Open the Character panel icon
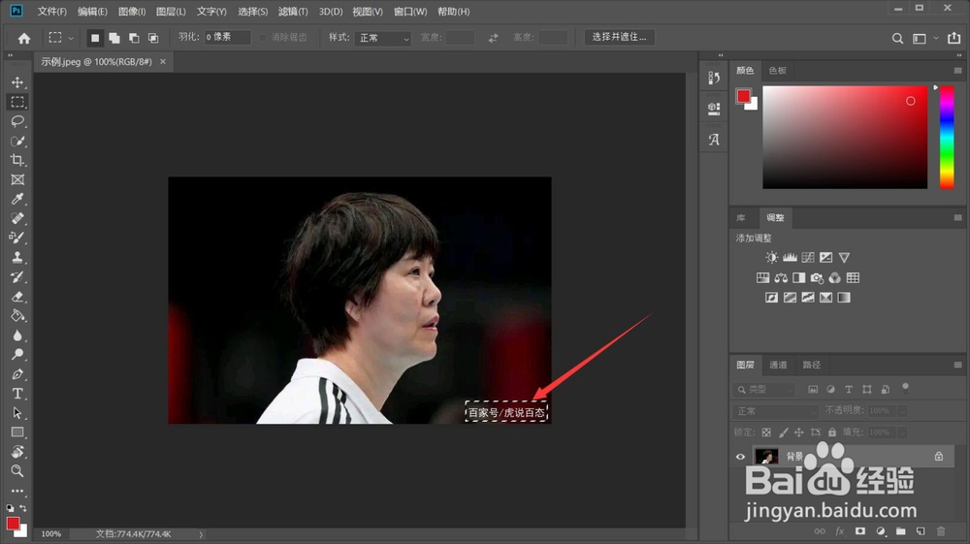This screenshot has width=970, height=544. [x=714, y=140]
